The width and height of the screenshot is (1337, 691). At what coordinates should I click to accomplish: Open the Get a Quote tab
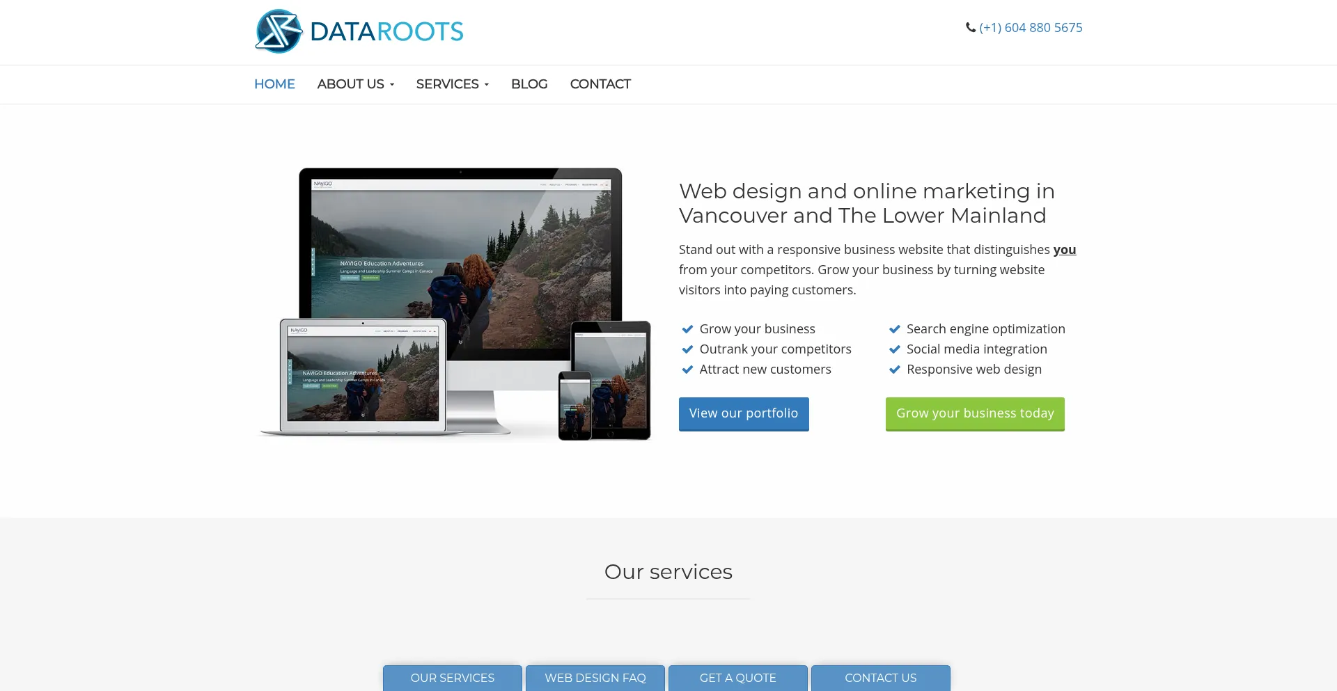coord(738,678)
